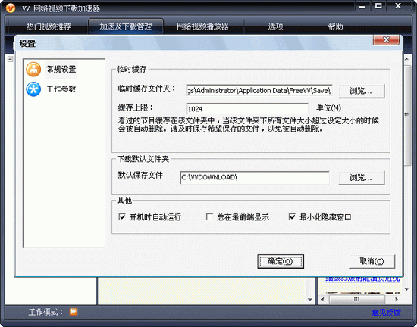The width and height of the screenshot is (417, 327).
Task: Select the 常规设置 orange user icon
Action: point(33,70)
